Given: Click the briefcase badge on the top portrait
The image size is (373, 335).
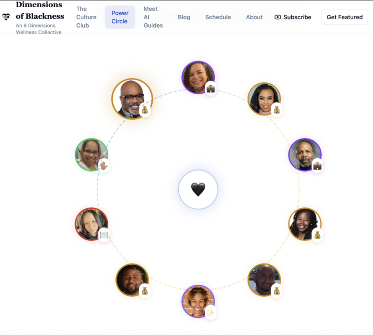Looking at the screenshot, I should pos(210,89).
